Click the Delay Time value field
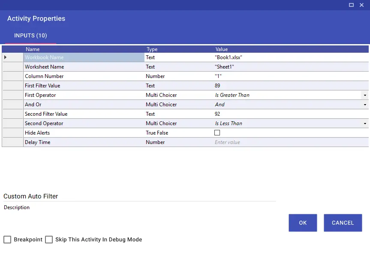Screen dimensions: 370x273 coord(291,142)
